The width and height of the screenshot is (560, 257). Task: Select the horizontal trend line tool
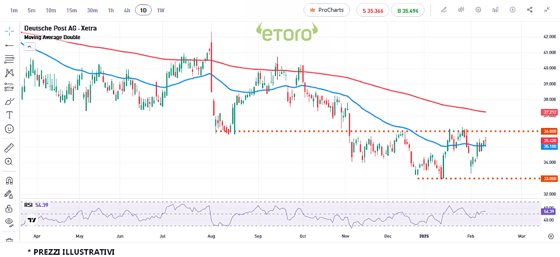coord(9,45)
